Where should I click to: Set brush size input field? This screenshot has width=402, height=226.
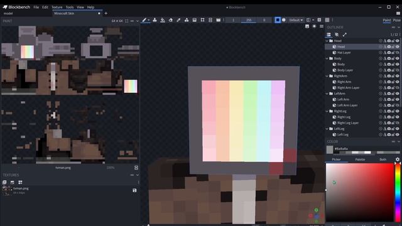click(233, 20)
